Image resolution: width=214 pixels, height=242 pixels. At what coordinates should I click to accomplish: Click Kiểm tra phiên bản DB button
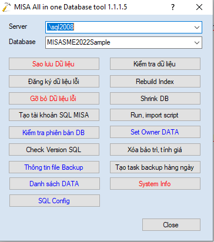54,132
